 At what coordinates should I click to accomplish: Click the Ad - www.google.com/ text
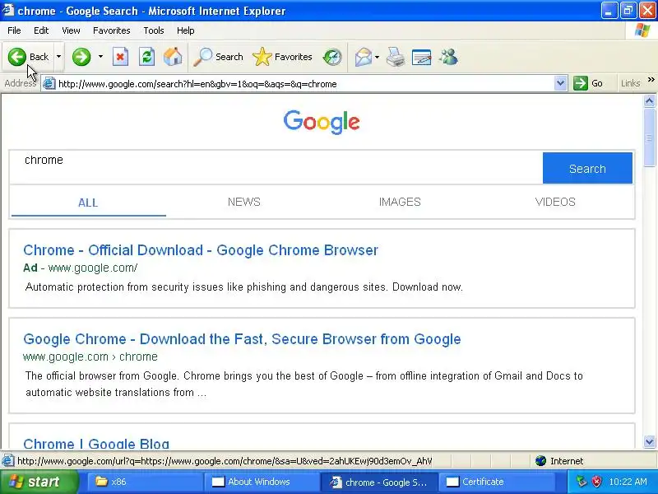(80, 268)
